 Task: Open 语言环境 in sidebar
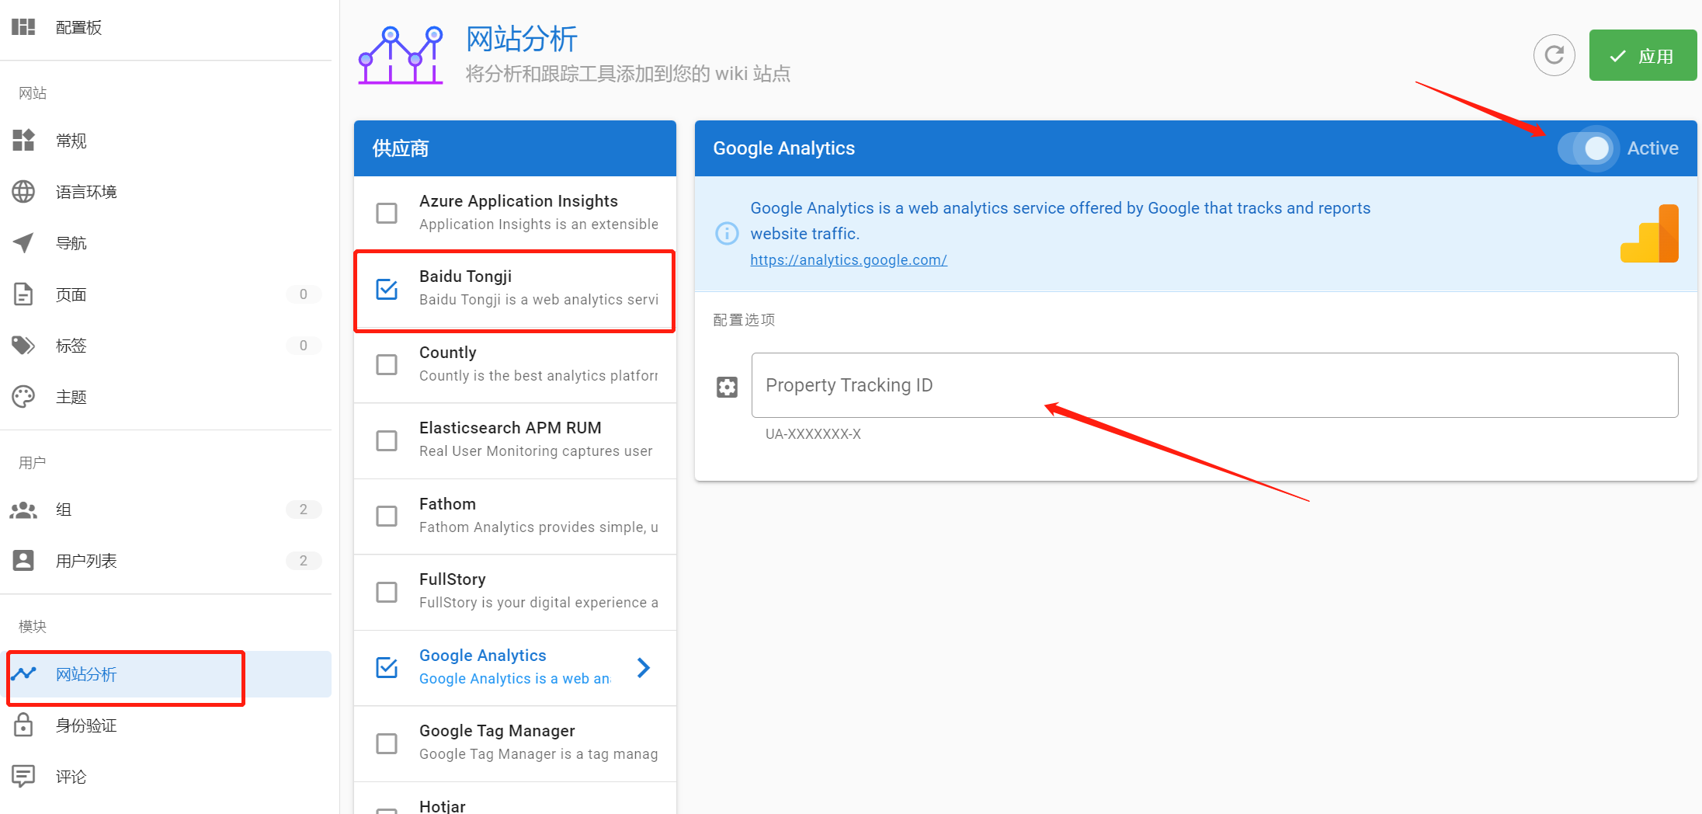tap(165, 192)
